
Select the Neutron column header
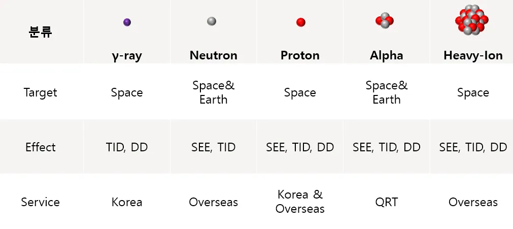pyautogui.click(x=213, y=55)
